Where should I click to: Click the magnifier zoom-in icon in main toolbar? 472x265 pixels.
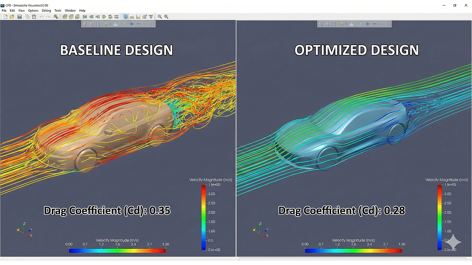pyautogui.click(x=166, y=17)
